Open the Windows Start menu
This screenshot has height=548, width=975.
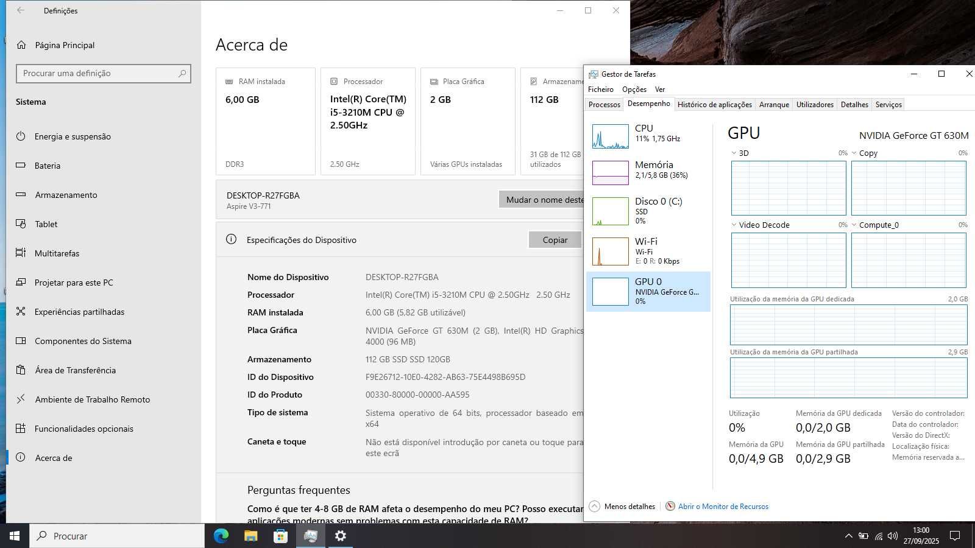15,536
